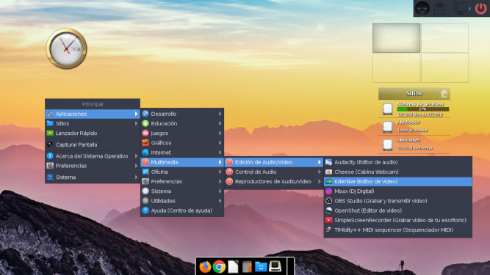Image resolution: width=490 pixels, height=275 pixels.
Task: Click the /dev/sda3 drive icon
Action: 387,127
